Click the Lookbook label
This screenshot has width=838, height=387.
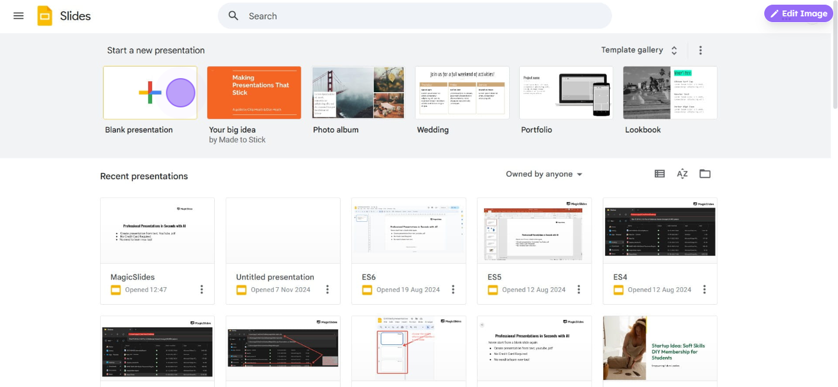tap(643, 130)
